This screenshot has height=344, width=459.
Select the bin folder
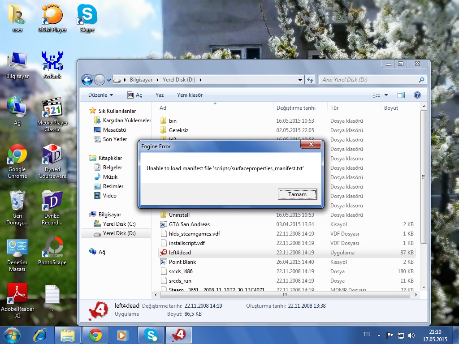(x=173, y=121)
